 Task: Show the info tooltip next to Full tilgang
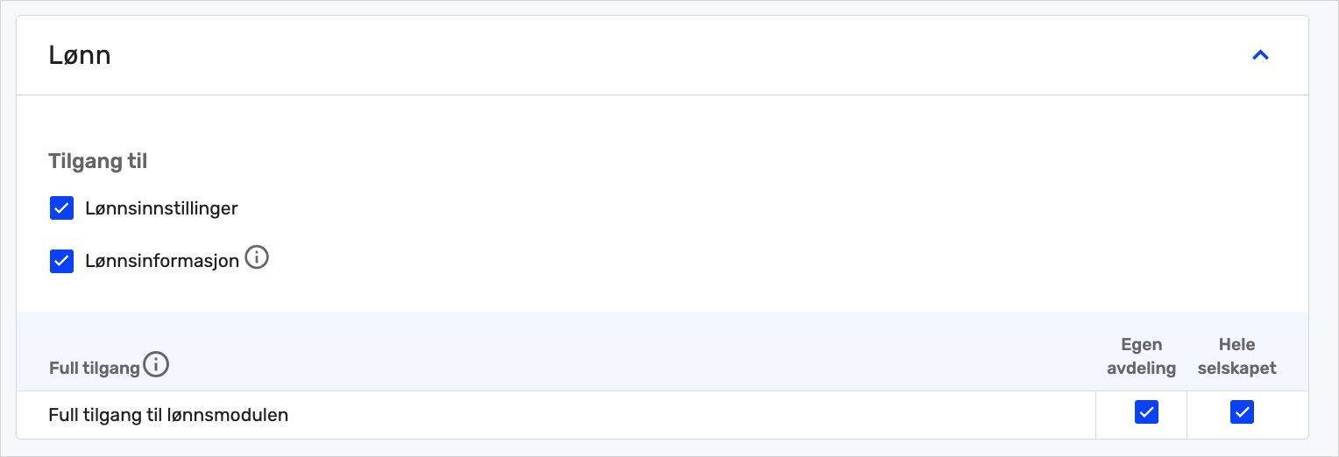click(x=156, y=365)
